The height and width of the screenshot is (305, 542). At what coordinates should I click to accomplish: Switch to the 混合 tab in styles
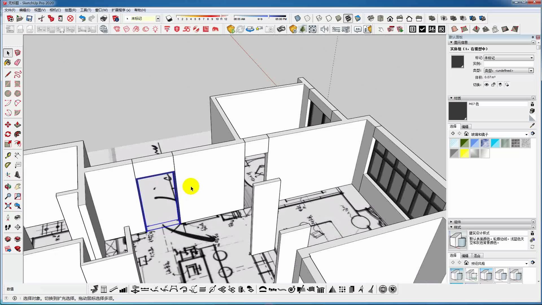pos(477,256)
